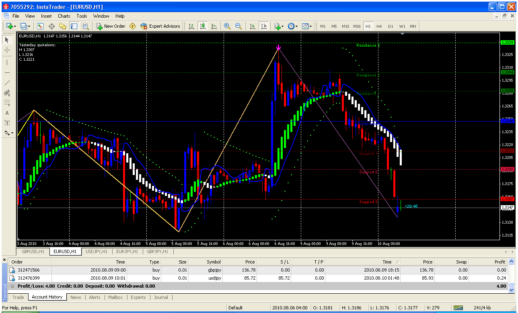Toggle the Chart Shift button
The height and width of the screenshot is (313, 518).
[264, 26]
